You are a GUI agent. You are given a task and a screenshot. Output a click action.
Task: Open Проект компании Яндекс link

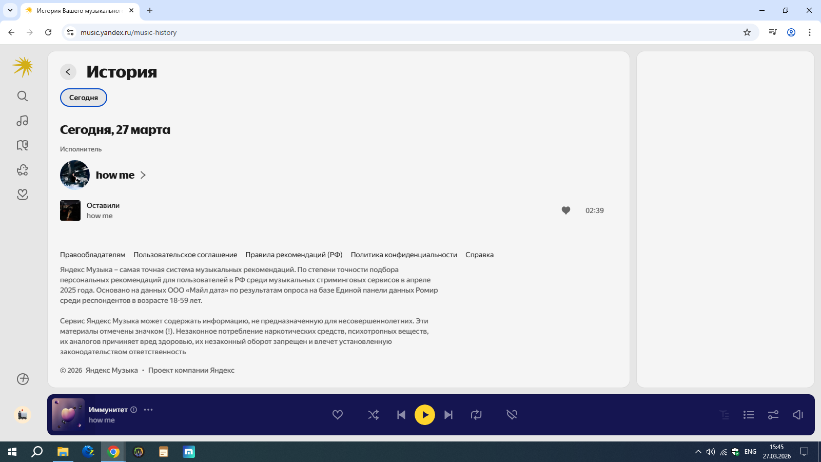click(191, 370)
